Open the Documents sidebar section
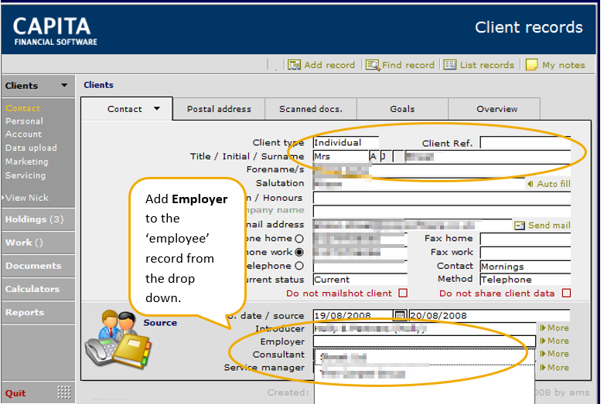 38,266
